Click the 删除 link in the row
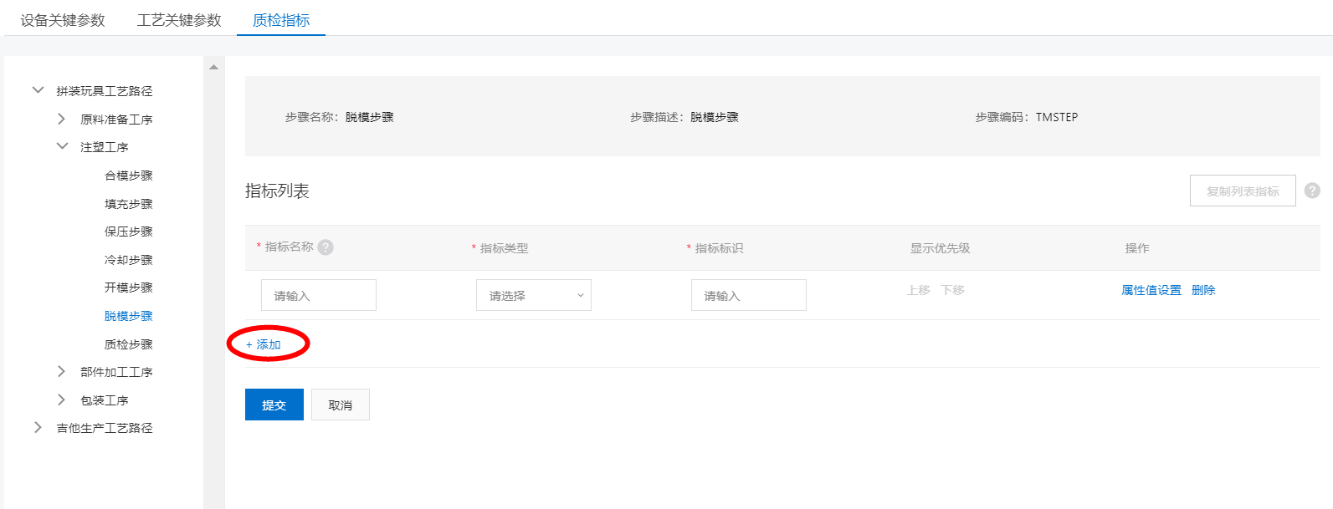The width and height of the screenshot is (1333, 509). coord(1203,290)
